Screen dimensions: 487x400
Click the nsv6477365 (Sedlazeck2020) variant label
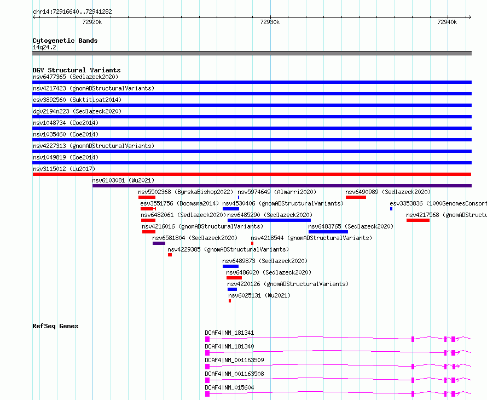(76, 77)
